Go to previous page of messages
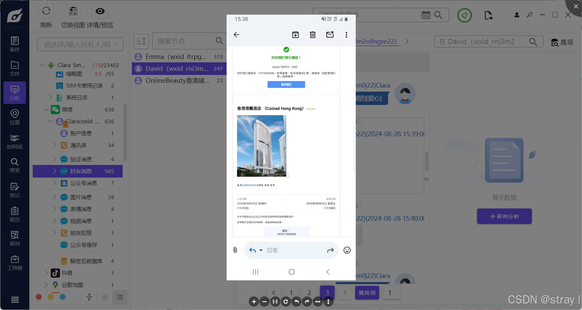Screen dimensions: 582x310 click(273, 293)
